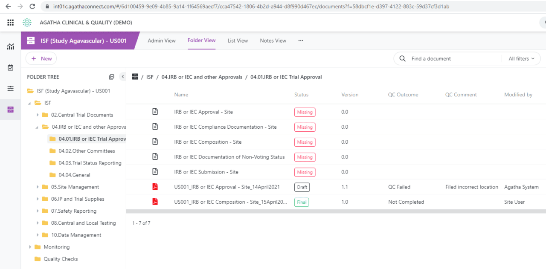The height and width of the screenshot is (269, 546).
Task: Open the Notes View tab
Action: (273, 41)
